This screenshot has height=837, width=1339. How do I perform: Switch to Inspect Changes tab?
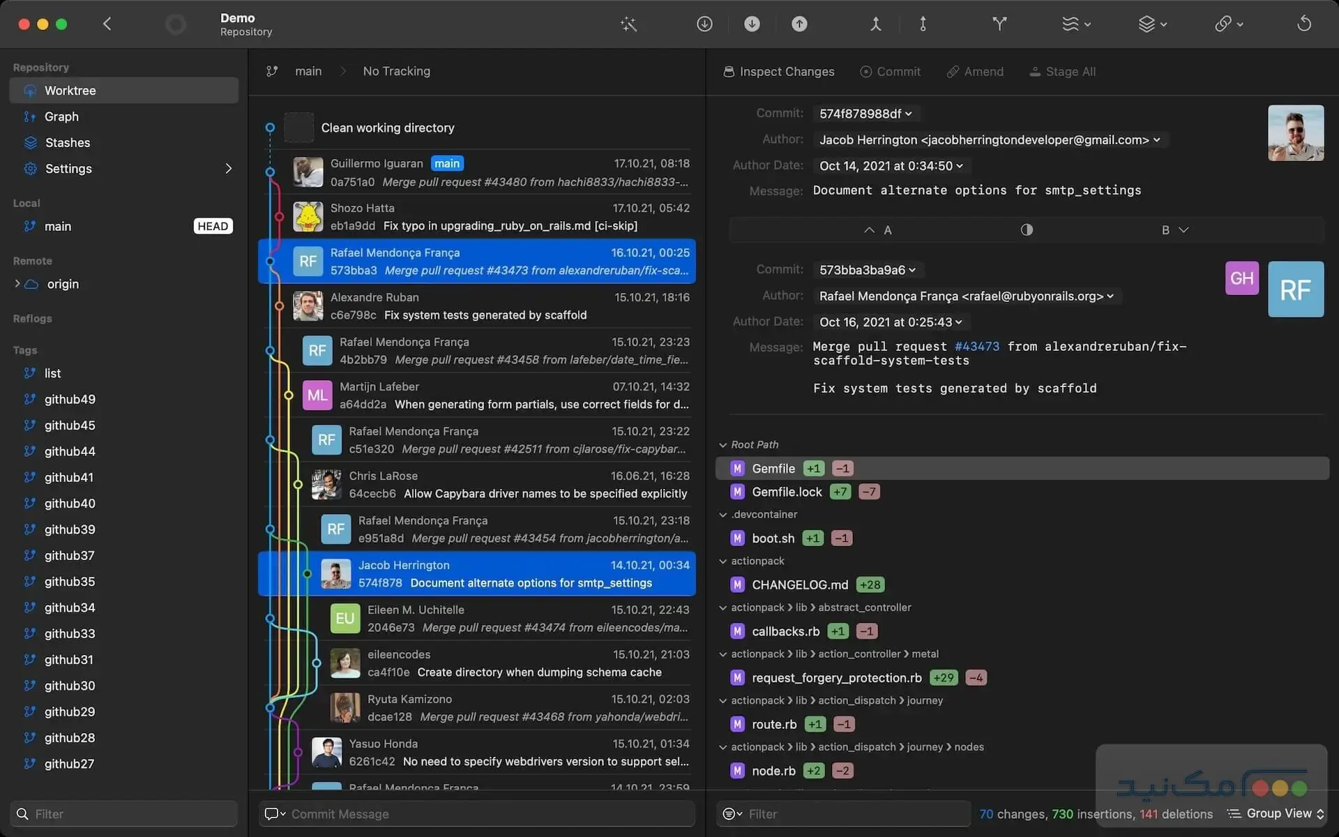click(x=778, y=71)
